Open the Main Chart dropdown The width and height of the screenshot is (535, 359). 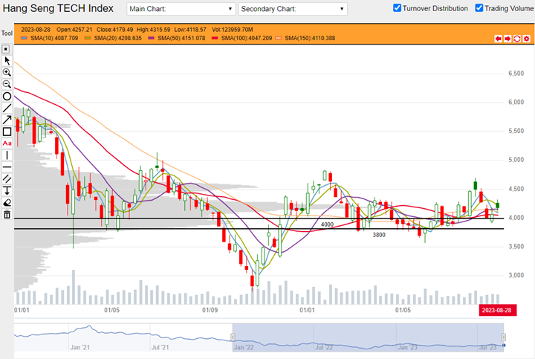click(x=181, y=9)
